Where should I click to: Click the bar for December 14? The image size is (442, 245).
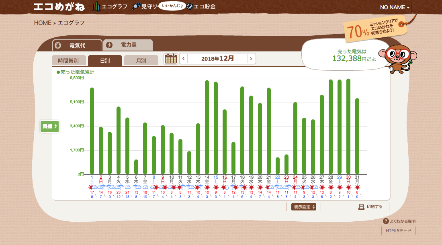coord(207,127)
